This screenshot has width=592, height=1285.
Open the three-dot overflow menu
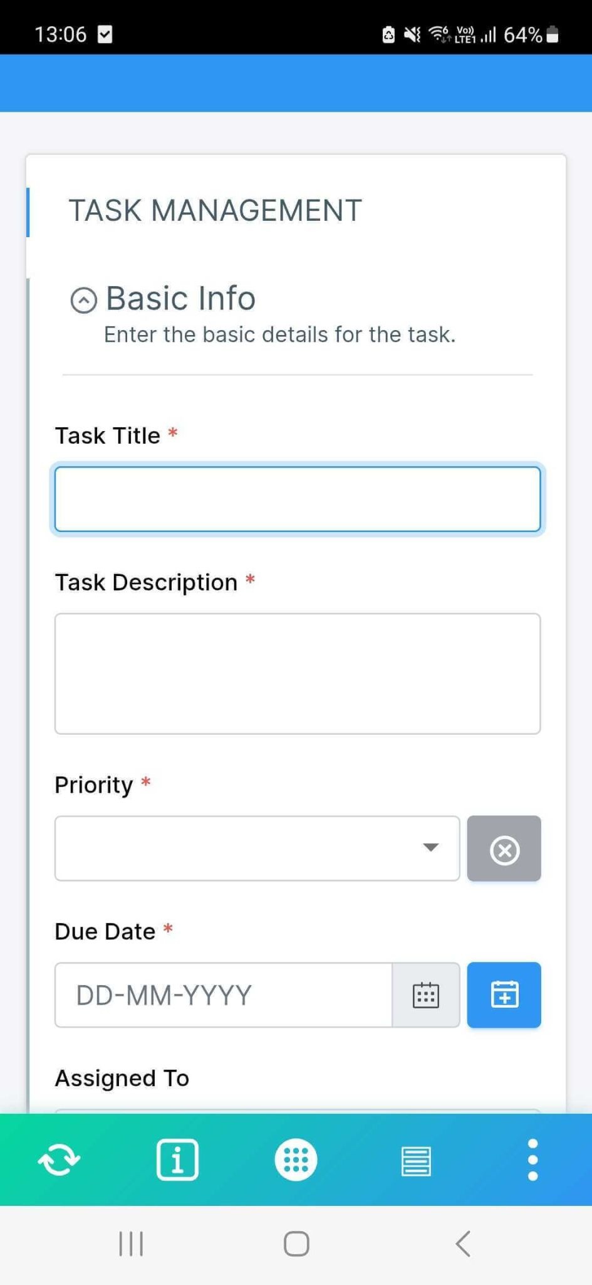[532, 1160]
